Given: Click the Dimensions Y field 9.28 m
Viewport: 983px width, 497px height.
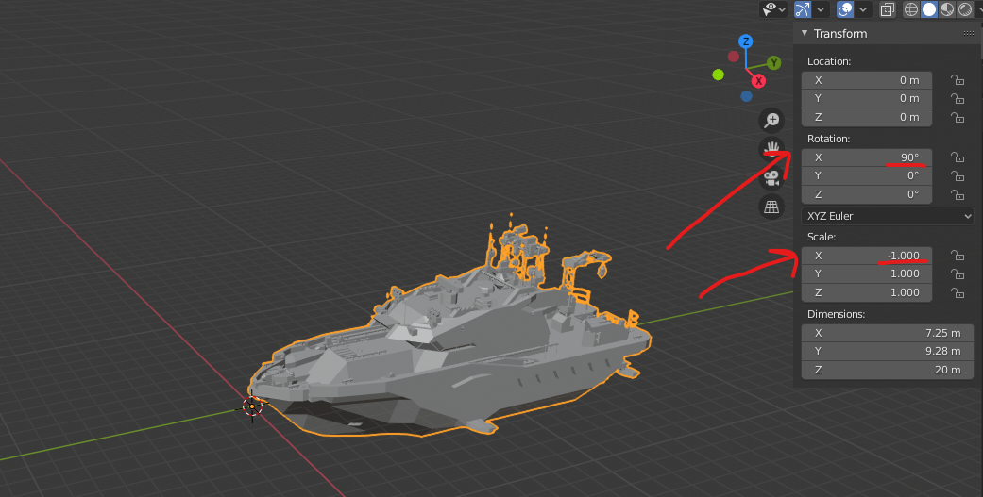Looking at the screenshot, I should (888, 351).
